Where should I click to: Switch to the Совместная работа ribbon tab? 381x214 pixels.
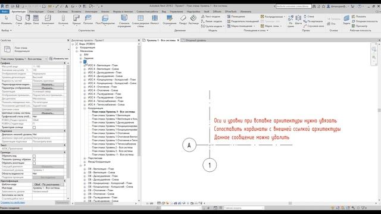click(x=147, y=11)
